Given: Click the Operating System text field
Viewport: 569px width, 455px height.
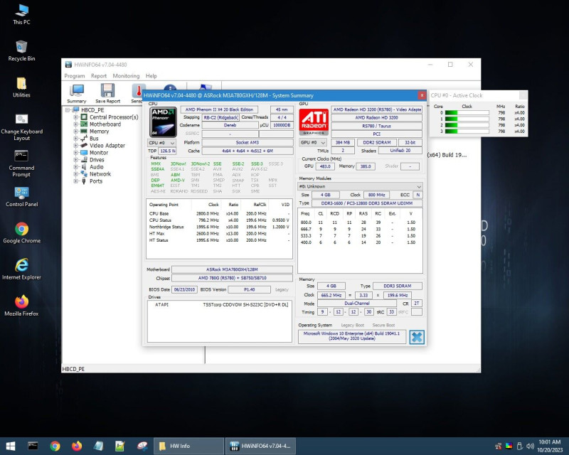Looking at the screenshot, I should pos(351,336).
